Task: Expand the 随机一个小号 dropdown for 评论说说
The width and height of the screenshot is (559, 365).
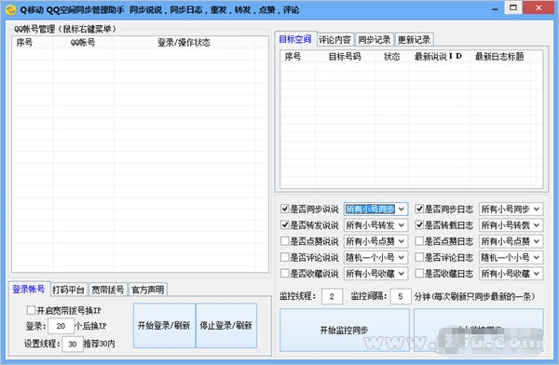Action: 375,257
